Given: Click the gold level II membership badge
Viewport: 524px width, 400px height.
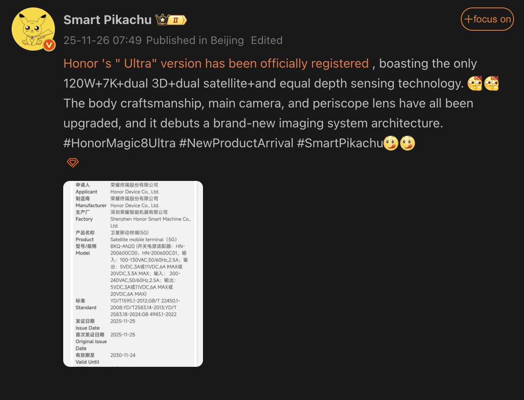Looking at the screenshot, I should point(176,20).
